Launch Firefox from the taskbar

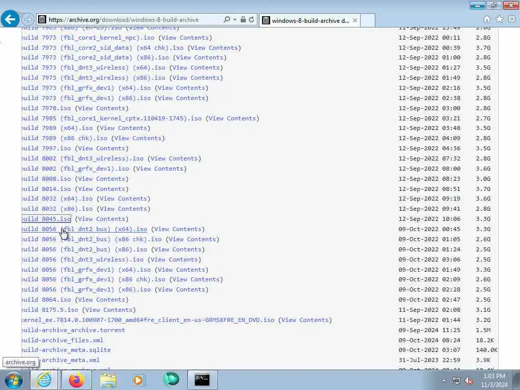point(77,380)
